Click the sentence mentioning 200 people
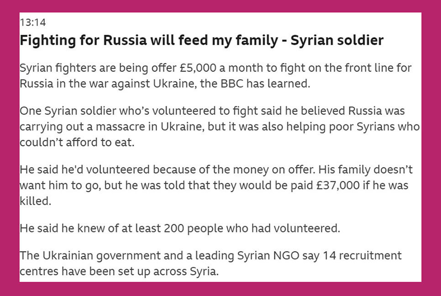The image size is (441, 296). 180,228
